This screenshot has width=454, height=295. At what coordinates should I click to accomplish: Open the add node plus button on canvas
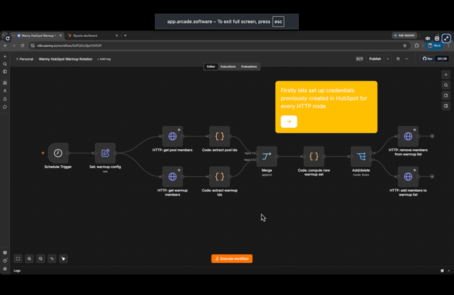[446, 75]
